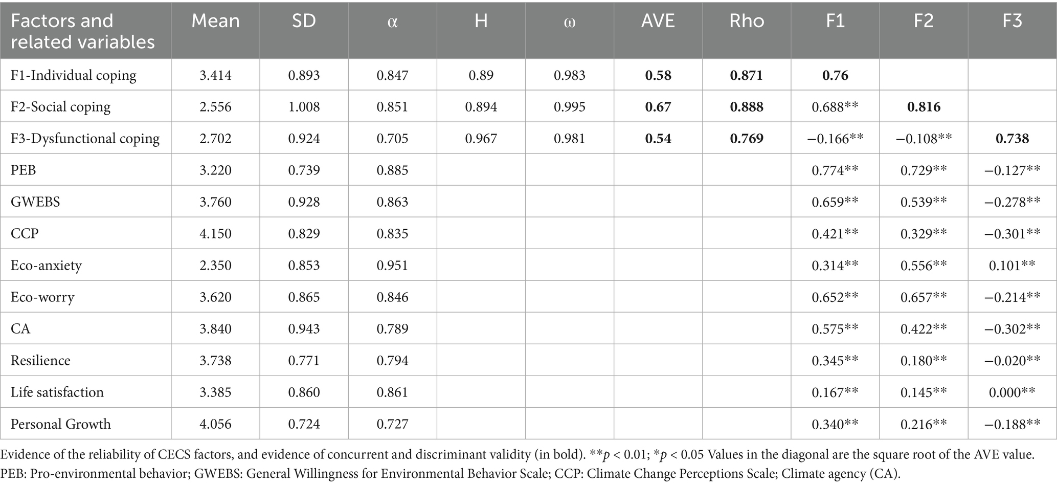The height and width of the screenshot is (485, 1057).
Task: Select the mean value 4.150 for CCP
Action: (x=215, y=234)
